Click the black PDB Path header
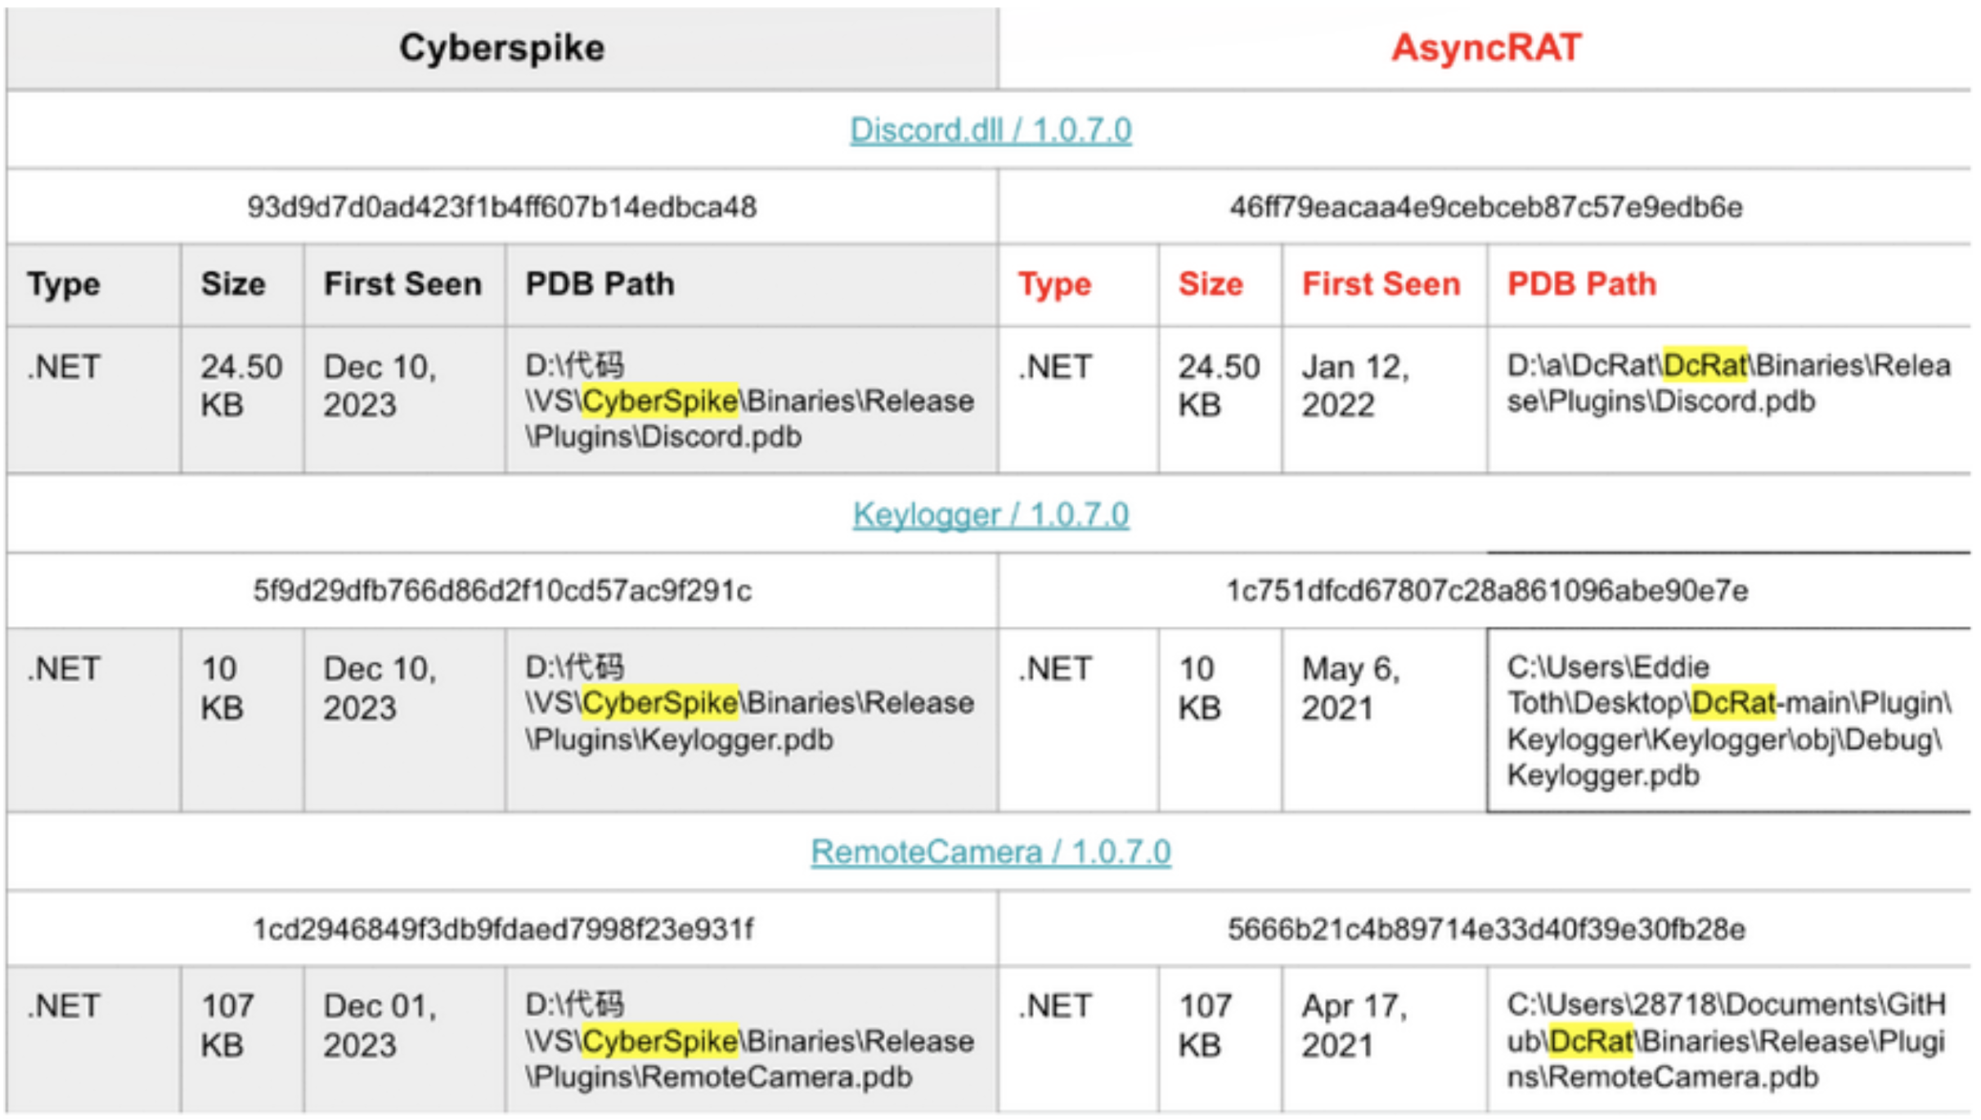This screenshot has width=1981, height=1120. click(x=600, y=284)
